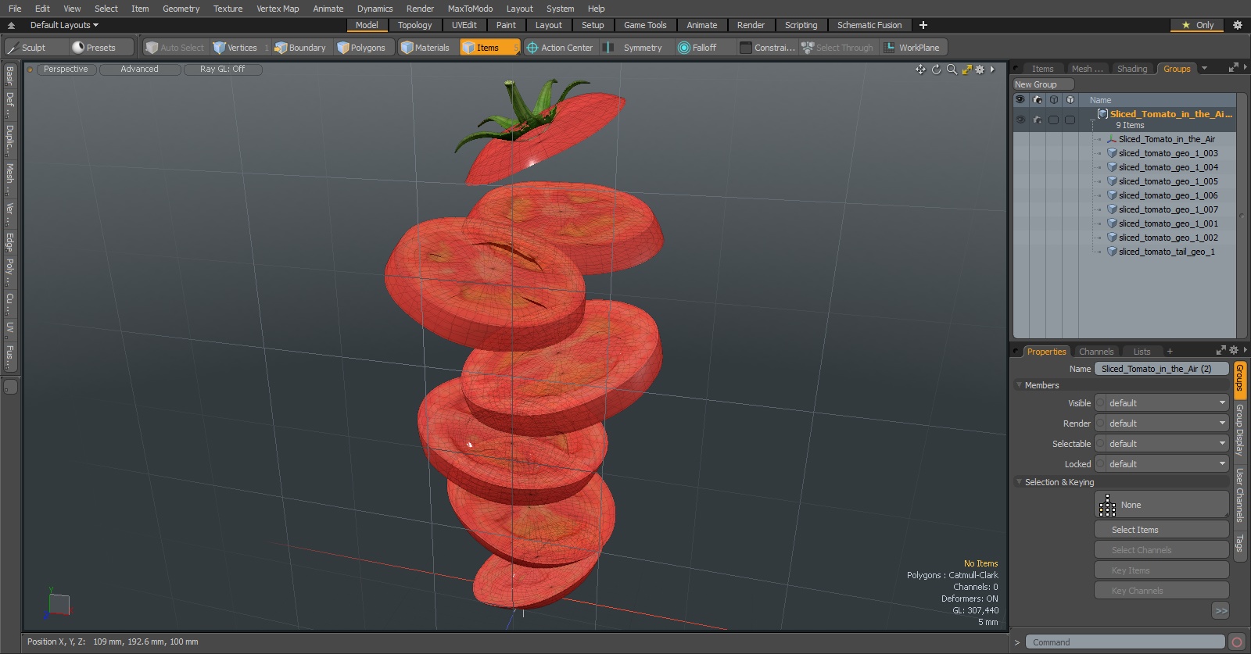Click the viewport rotate icon
This screenshot has width=1251, height=654.
click(936, 70)
